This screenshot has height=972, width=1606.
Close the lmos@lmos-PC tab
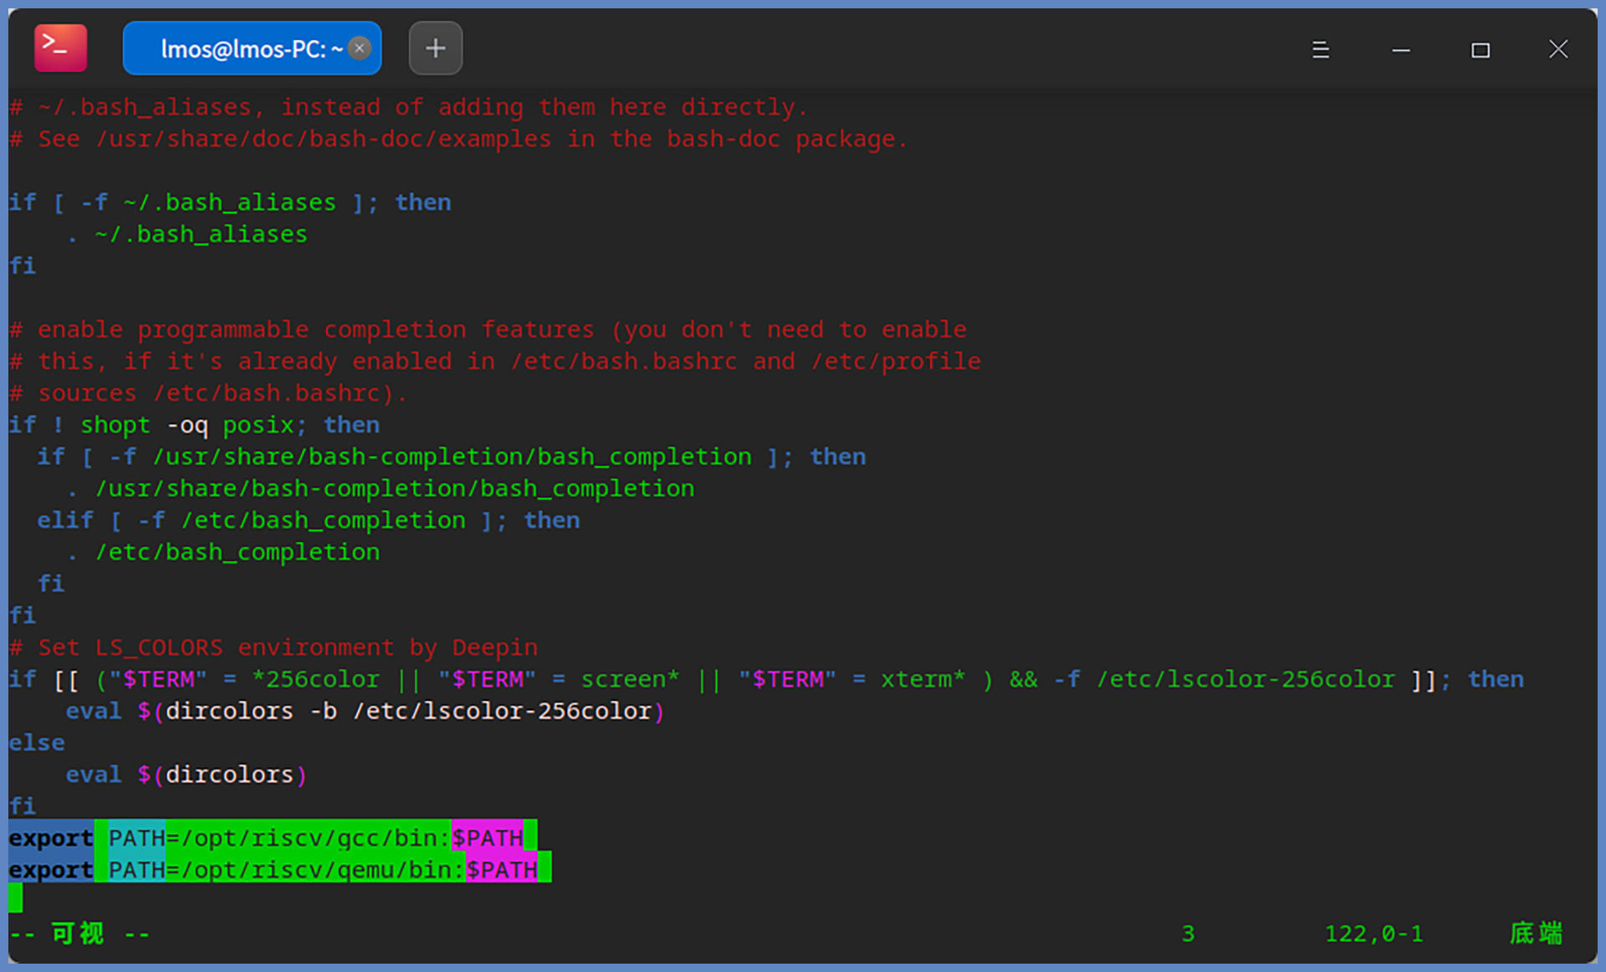tap(360, 49)
